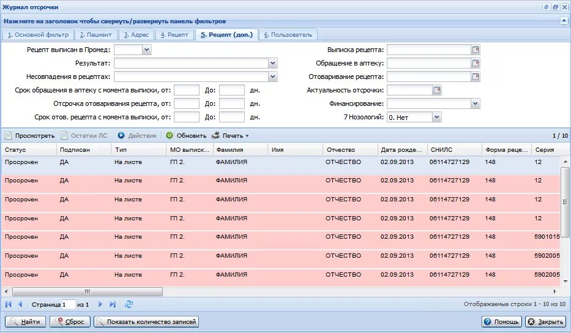Expand the Финансирование dropdown
Image resolution: width=571 pixels, height=333 pixels.
click(x=476, y=103)
